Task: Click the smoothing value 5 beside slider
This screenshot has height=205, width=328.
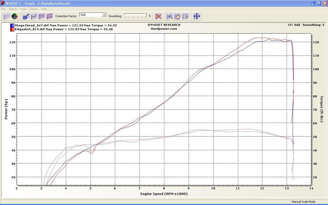Action: pos(150,16)
